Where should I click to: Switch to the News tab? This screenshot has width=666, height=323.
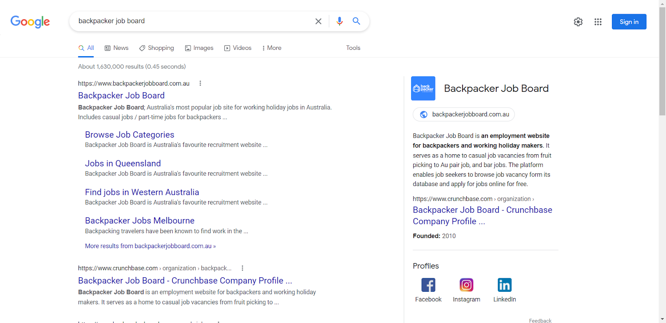click(x=117, y=48)
